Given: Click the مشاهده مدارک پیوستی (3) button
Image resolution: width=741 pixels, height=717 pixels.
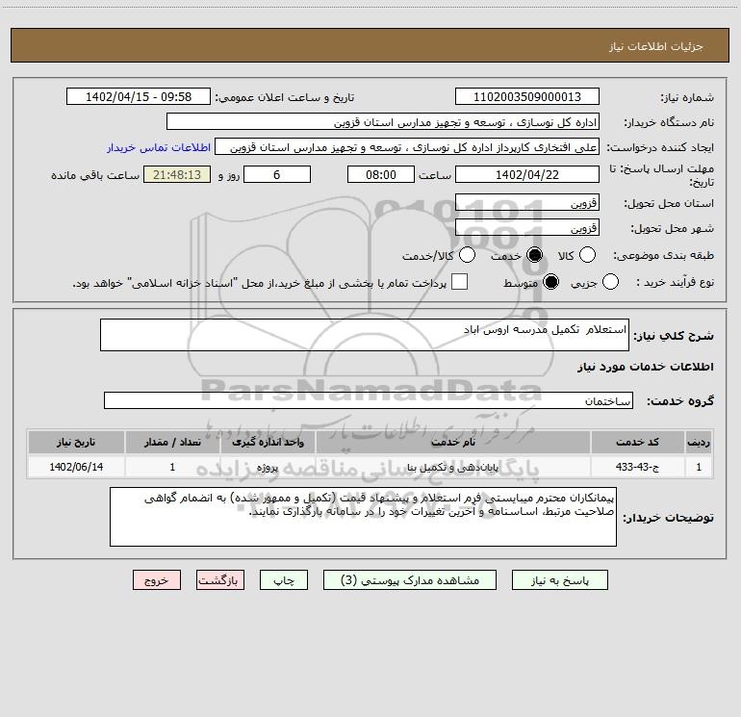Looking at the screenshot, I should click(410, 580).
